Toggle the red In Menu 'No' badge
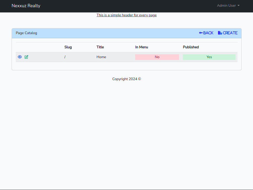The width and height of the screenshot is (253, 190). 157,57
